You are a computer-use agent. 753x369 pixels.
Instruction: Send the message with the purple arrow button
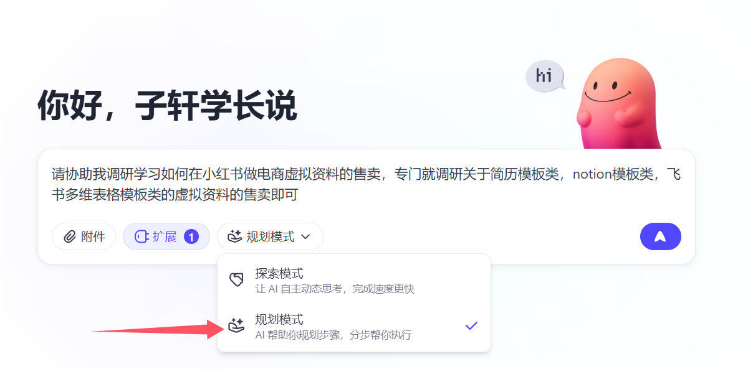click(x=660, y=236)
